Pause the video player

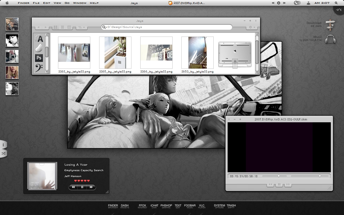(x=279, y=185)
